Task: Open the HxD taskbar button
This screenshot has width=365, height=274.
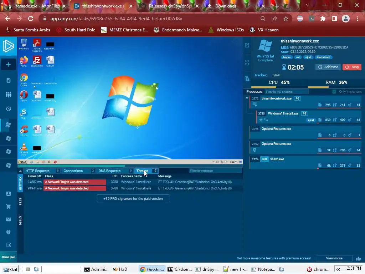Action: click(120, 269)
